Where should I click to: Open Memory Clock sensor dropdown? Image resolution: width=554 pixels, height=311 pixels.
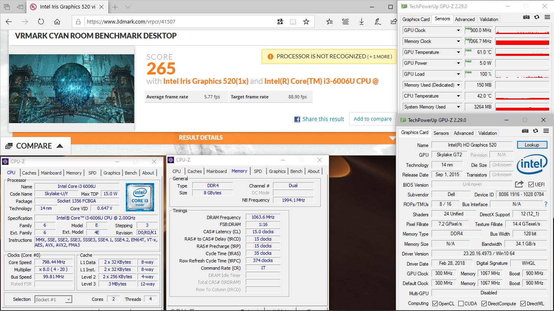(459, 41)
